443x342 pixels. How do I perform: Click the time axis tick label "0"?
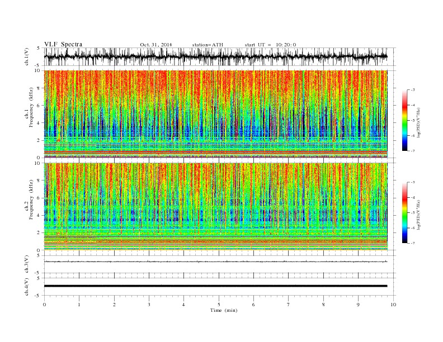(x=44, y=305)
